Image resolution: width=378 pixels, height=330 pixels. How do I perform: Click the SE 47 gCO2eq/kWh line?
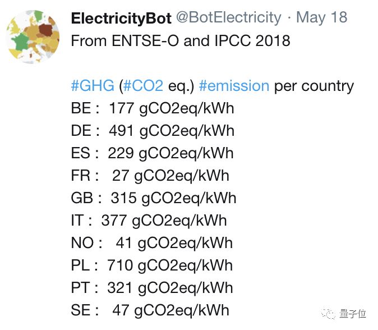pos(150,310)
